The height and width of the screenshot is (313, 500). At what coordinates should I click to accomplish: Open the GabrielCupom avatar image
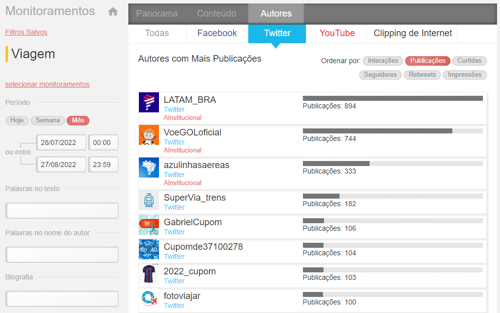149,225
